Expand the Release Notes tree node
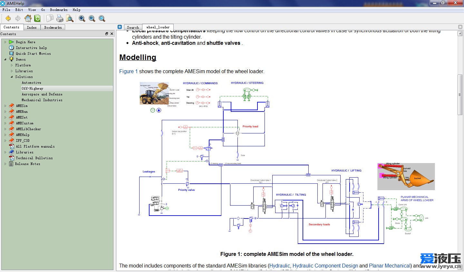The height and width of the screenshot is (272, 464). pos(5,164)
